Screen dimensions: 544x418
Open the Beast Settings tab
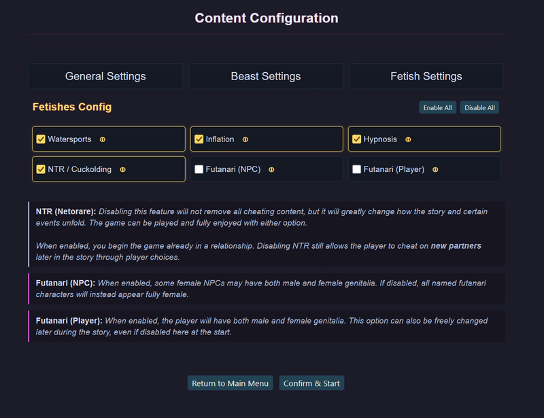click(266, 76)
